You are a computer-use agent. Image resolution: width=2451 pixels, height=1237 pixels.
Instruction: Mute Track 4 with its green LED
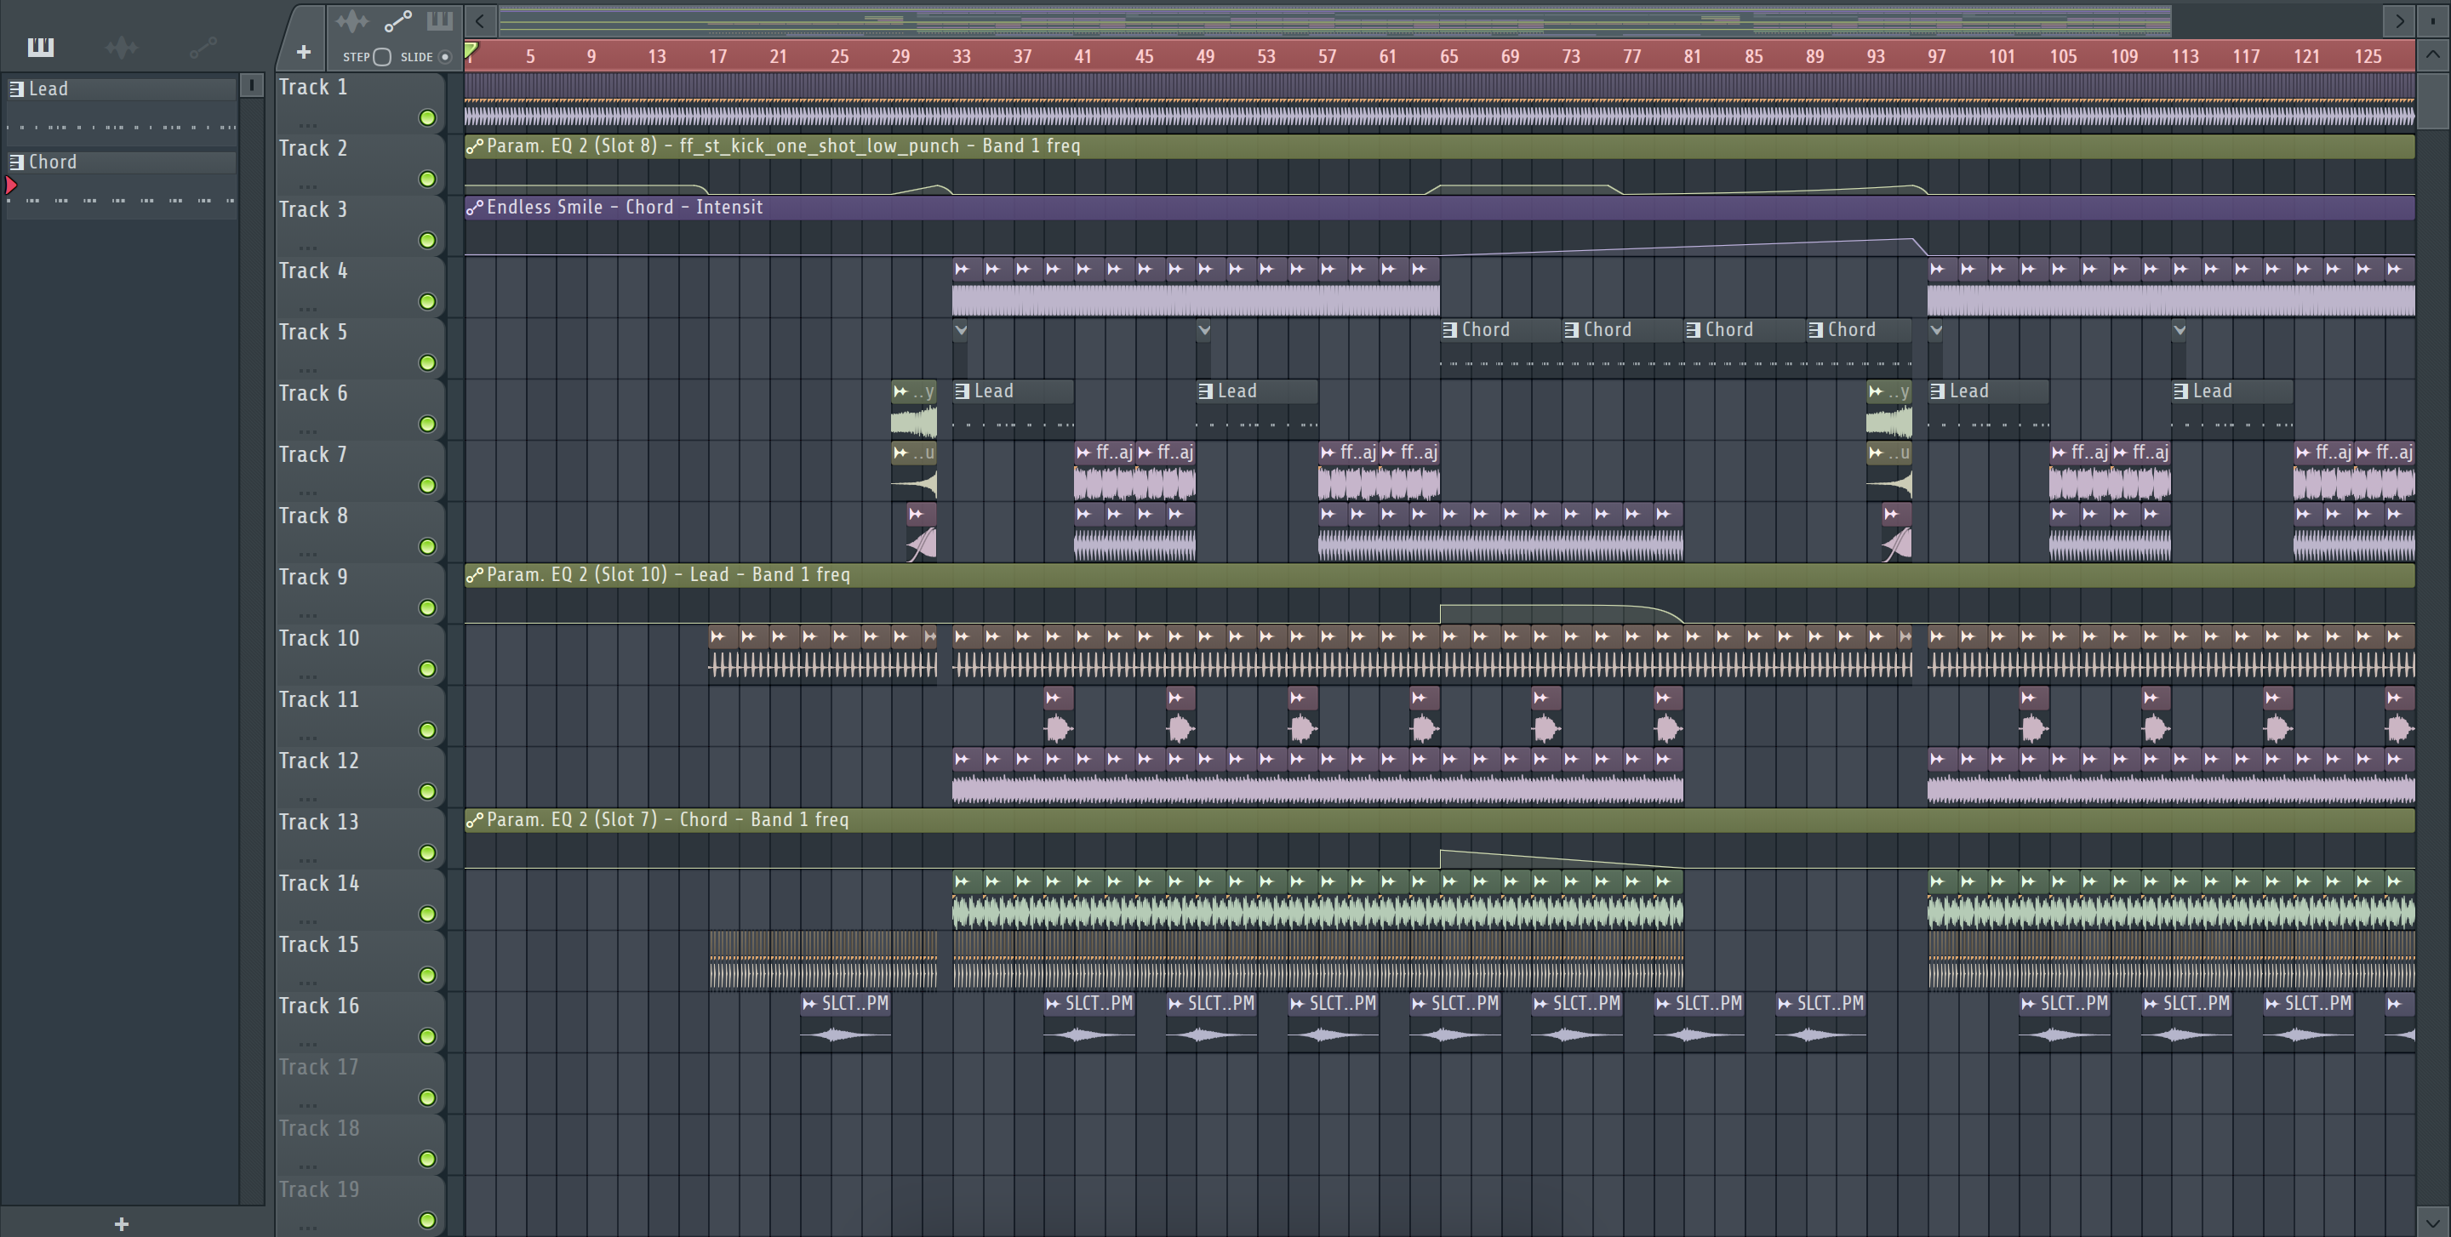coord(427,301)
